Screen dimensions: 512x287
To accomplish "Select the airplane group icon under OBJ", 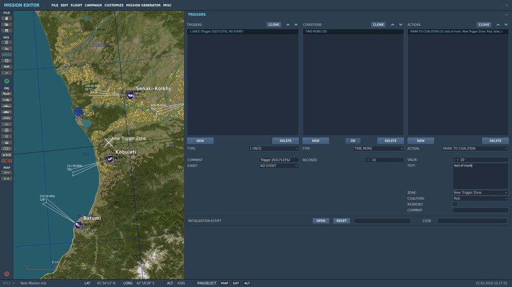I will (6, 93).
